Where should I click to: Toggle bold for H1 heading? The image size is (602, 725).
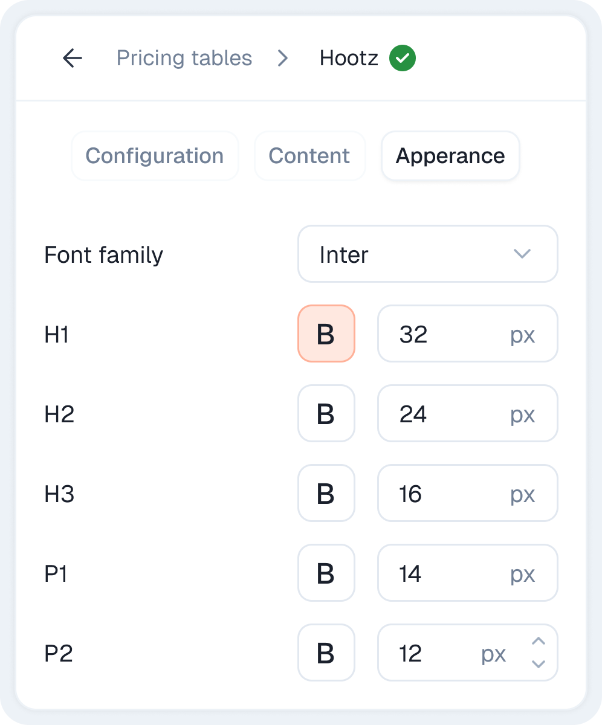point(326,334)
